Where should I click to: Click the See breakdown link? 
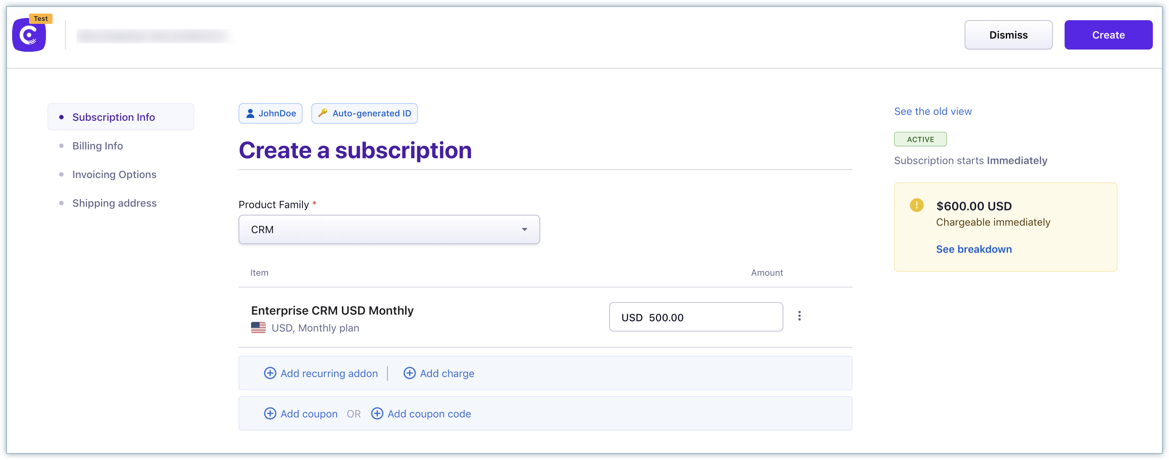(974, 249)
